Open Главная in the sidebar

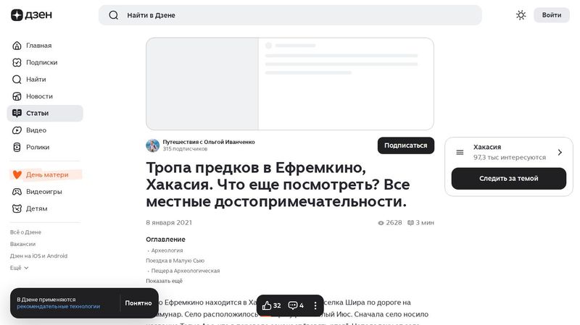[38, 46]
